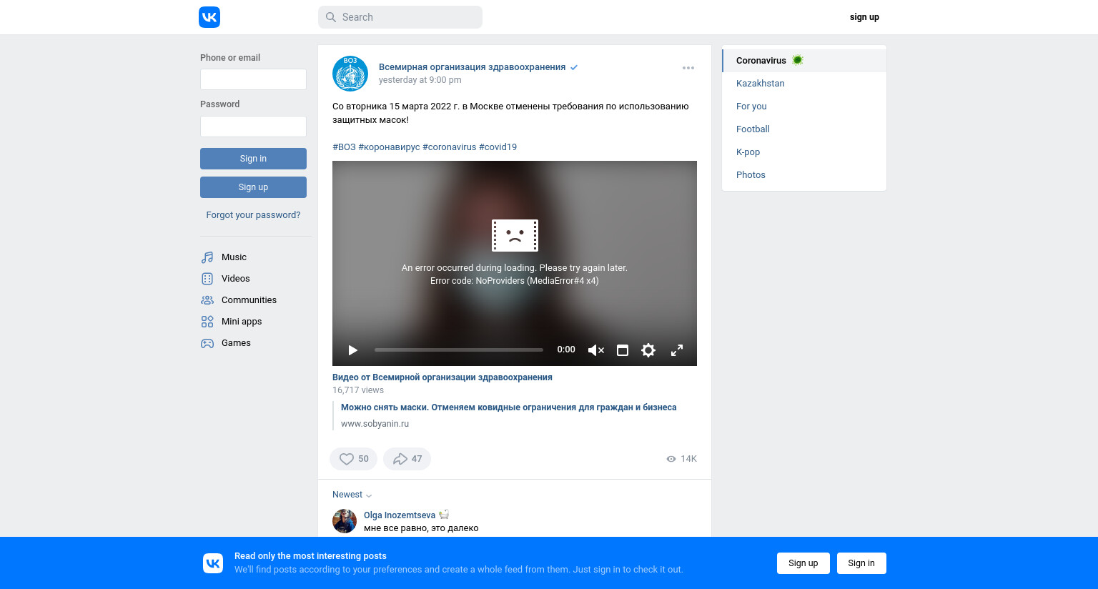Open the WHO avatar in post header
Viewport: 1098px width, 589px height.
(350, 74)
